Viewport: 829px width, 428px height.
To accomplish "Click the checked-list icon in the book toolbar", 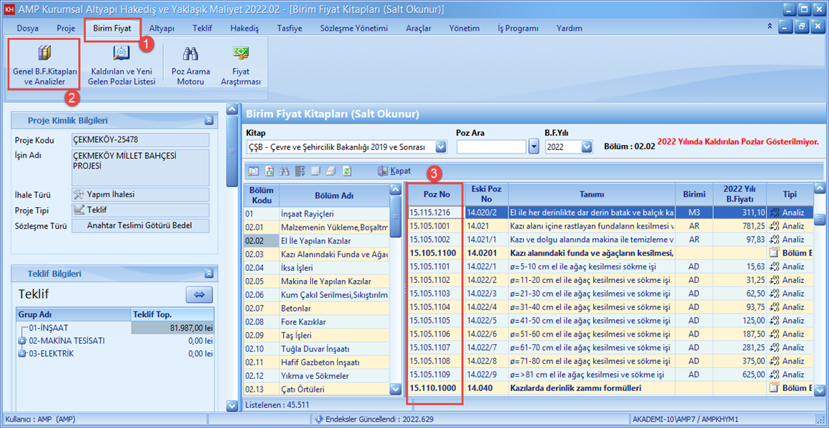I will tap(299, 171).
